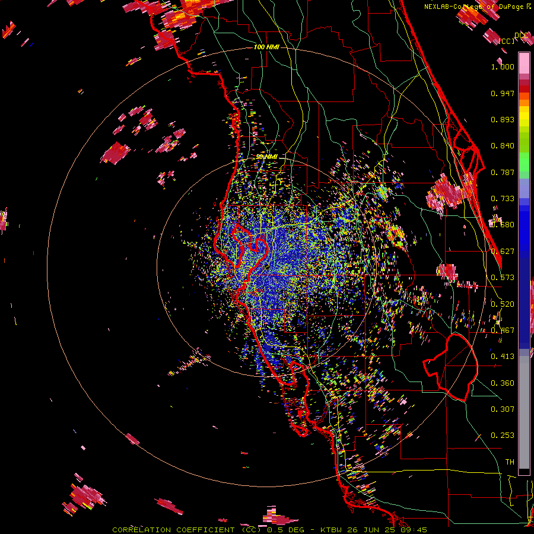Viewport: 534px width, 534px height.
Task: Click the 50 NMI range ring label
Action: click(266, 157)
